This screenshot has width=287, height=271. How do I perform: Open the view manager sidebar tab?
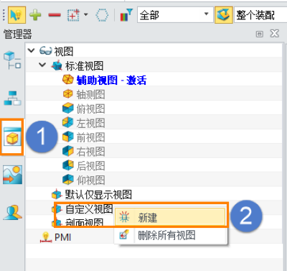pos(12,137)
